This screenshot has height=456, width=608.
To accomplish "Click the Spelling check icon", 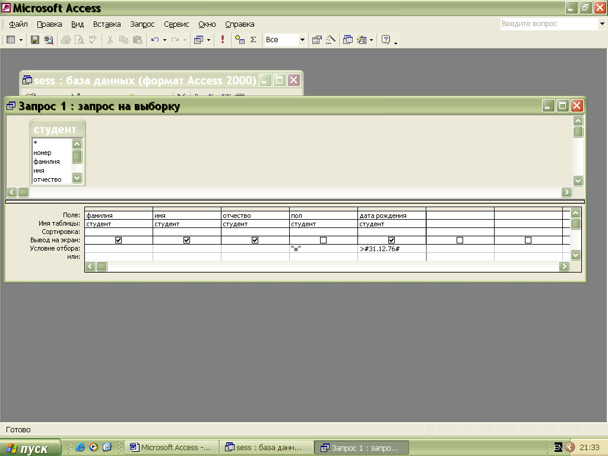I will tap(93, 40).
